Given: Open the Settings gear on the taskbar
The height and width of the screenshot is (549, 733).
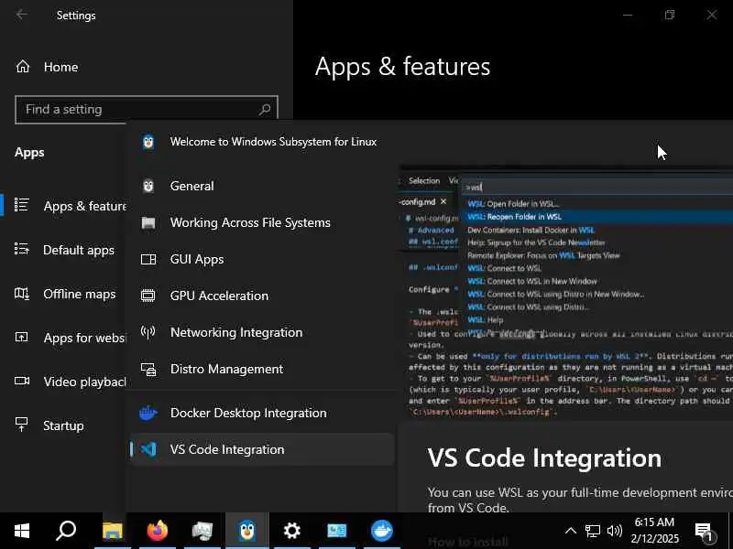Looking at the screenshot, I should tap(291, 531).
